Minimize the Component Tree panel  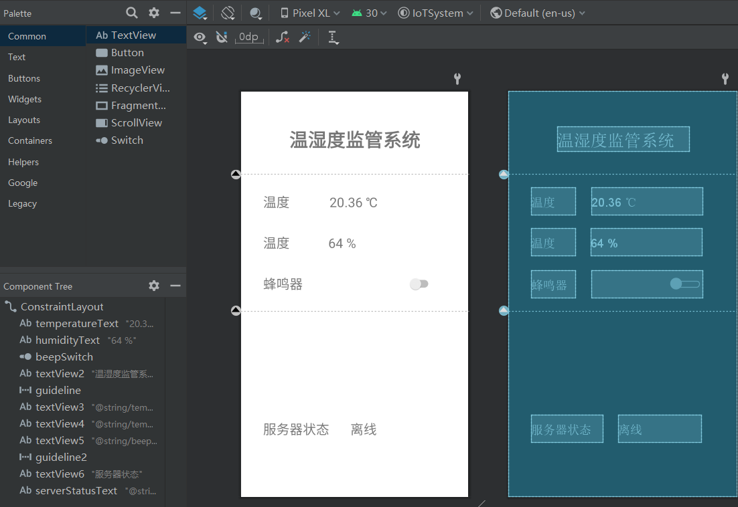click(175, 286)
